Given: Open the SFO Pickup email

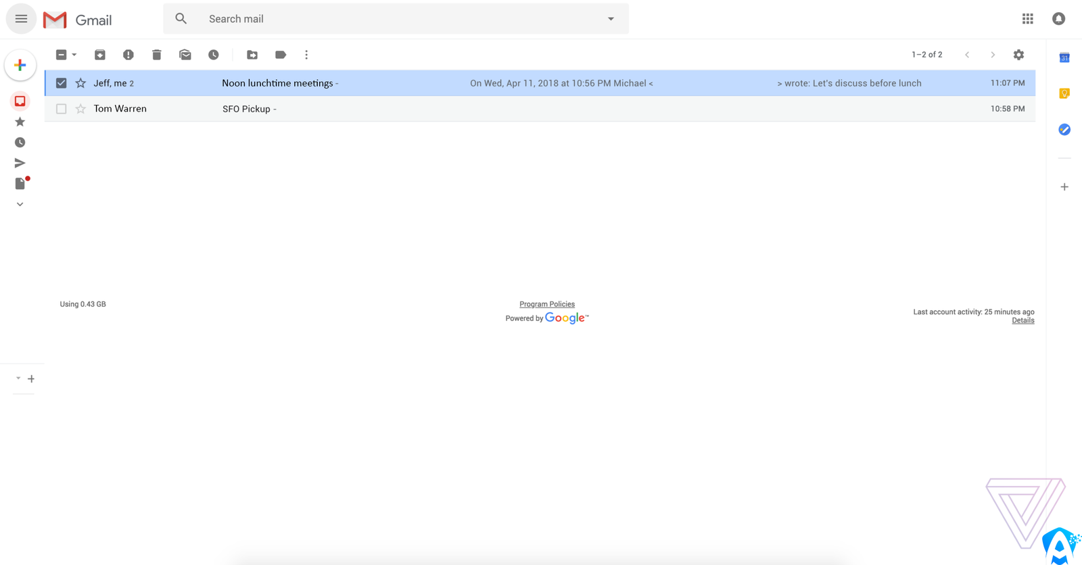Looking at the screenshot, I should [x=540, y=109].
